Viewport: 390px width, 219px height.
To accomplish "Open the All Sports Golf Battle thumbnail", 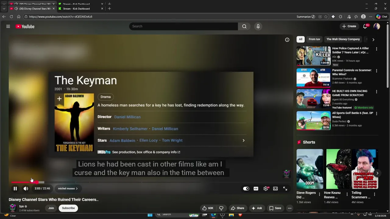I will coord(314,120).
